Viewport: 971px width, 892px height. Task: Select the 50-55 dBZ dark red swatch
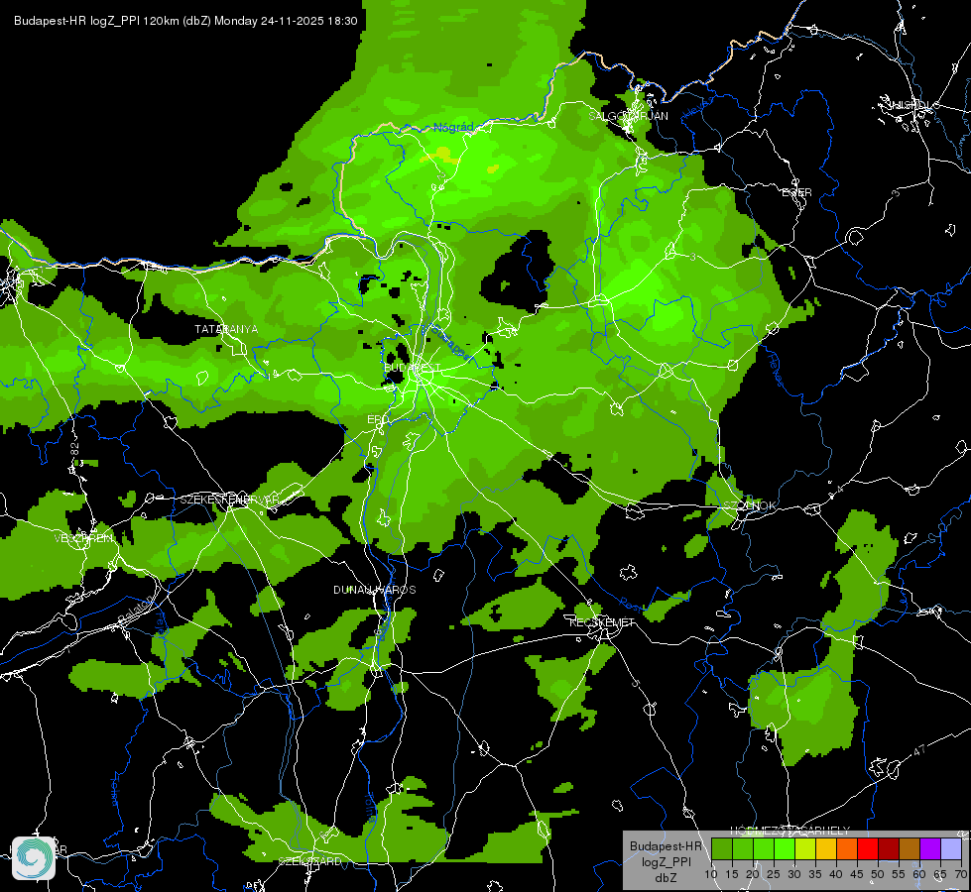pyautogui.click(x=889, y=849)
